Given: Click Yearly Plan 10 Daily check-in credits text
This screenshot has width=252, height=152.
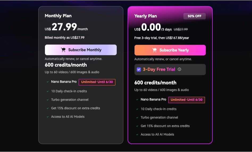Looking at the screenshot, I should tap(158, 109).
